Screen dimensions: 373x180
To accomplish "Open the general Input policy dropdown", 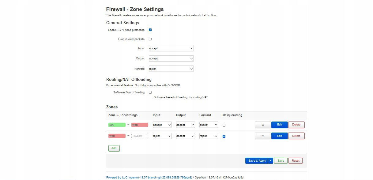I will (171, 48).
